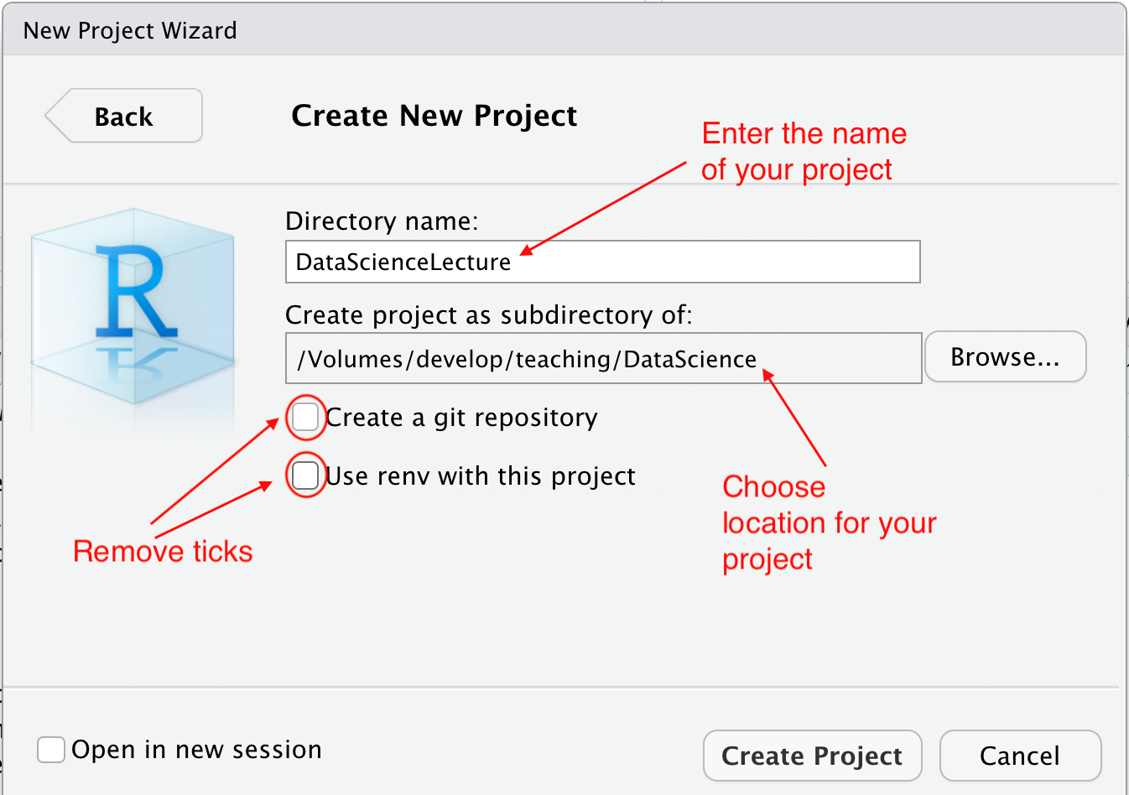Check the Open in new session box
Image resolution: width=1129 pixels, height=795 pixels.
(51, 750)
